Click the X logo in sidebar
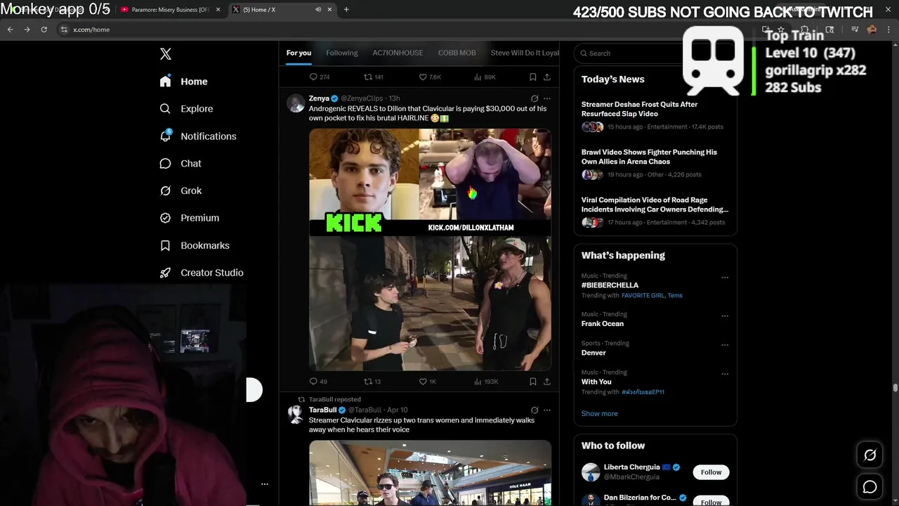The height and width of the screenshot is (506, 899). [166, 54]
